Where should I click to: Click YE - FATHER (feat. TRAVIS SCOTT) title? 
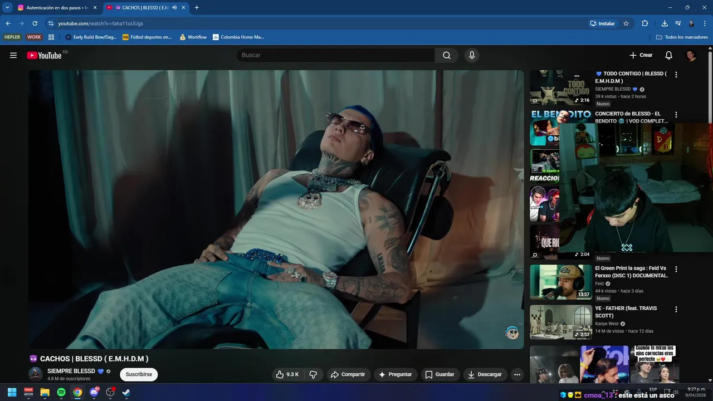tap(627, 312)
